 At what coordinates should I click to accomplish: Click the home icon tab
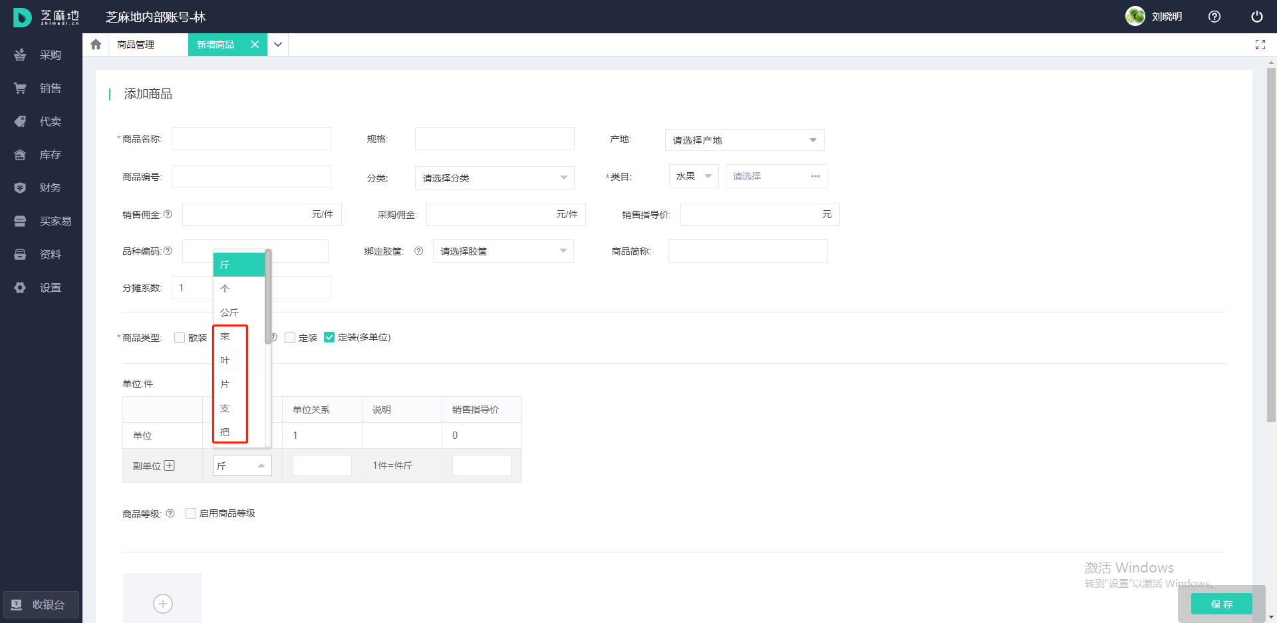click(96, 45)
